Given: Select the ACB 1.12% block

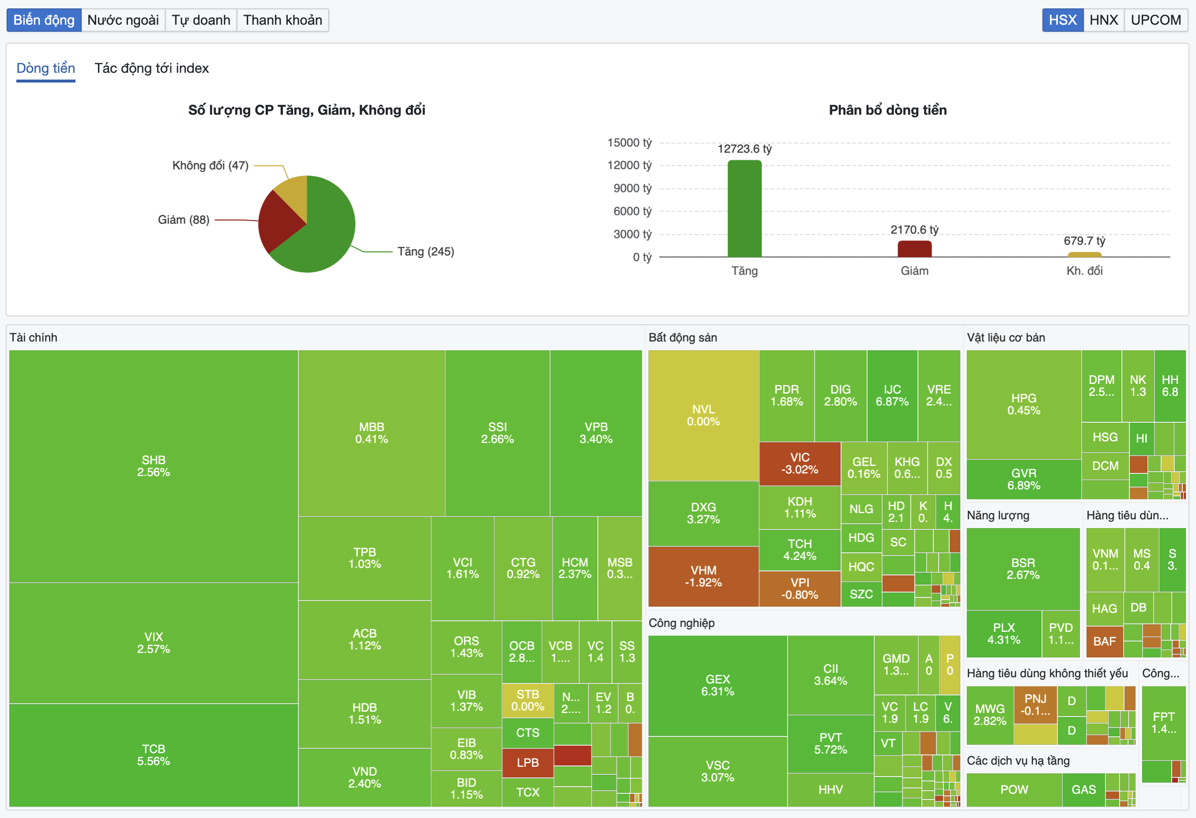Looking at the screenshot, I should (x=365, y=639).
